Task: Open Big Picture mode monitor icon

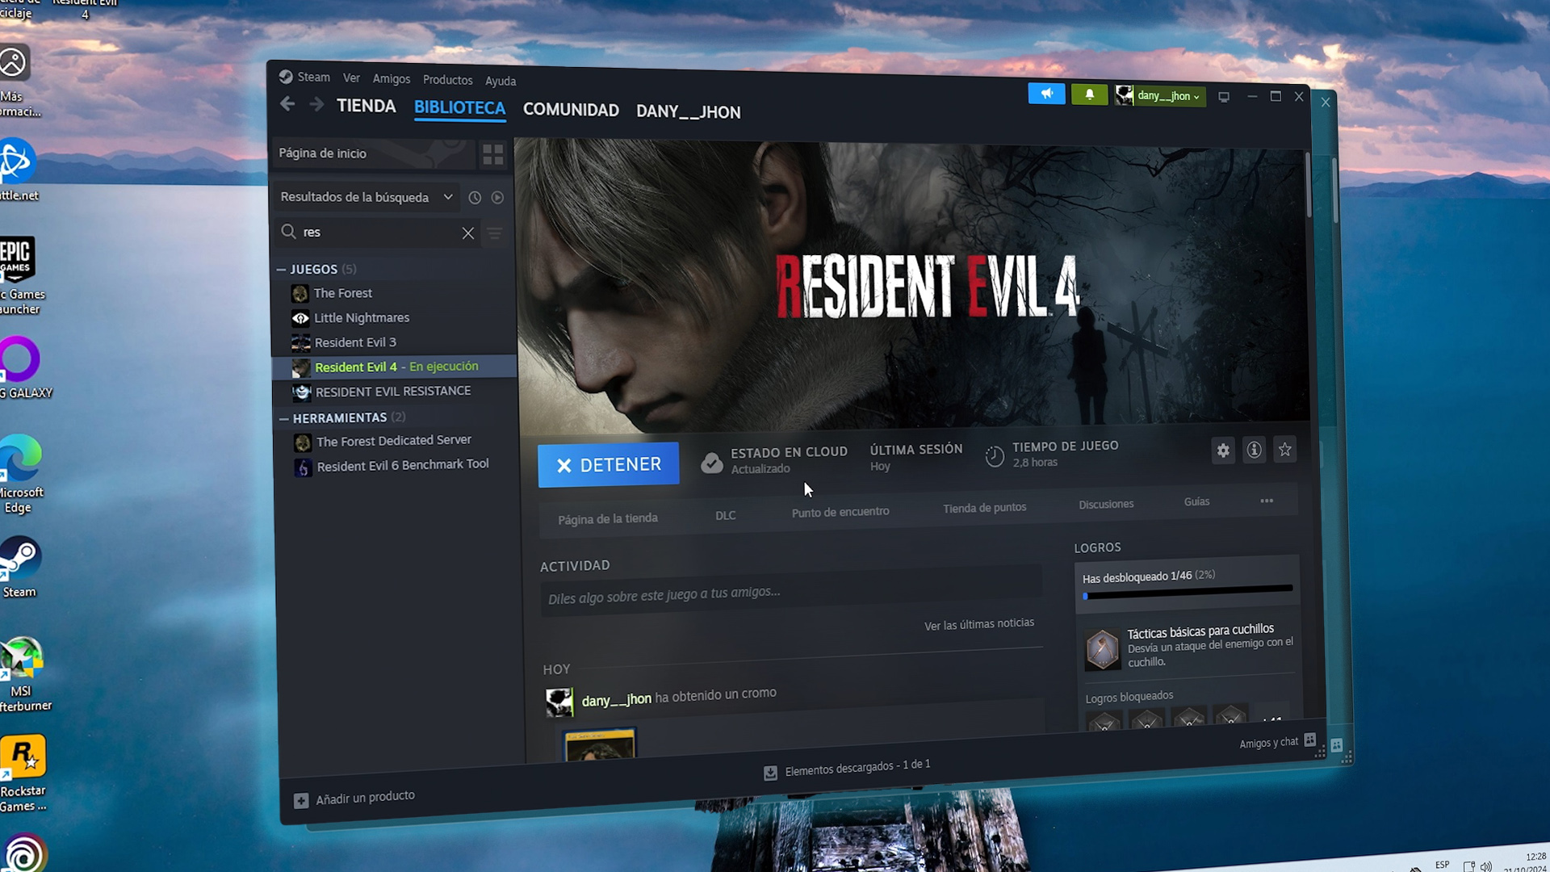Action: (x=1224, y=97)
